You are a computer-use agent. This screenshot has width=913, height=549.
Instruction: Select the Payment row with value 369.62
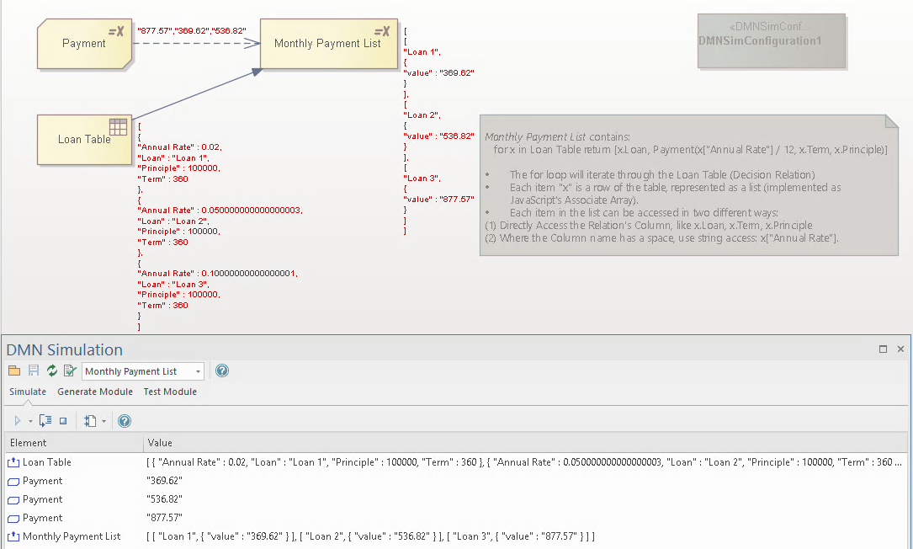tap(42, 481)
